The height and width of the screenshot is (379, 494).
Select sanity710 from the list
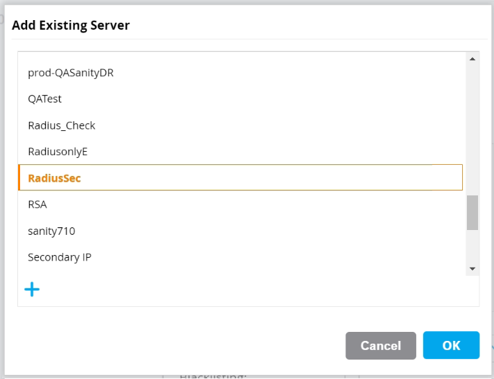tap(51, 231)
